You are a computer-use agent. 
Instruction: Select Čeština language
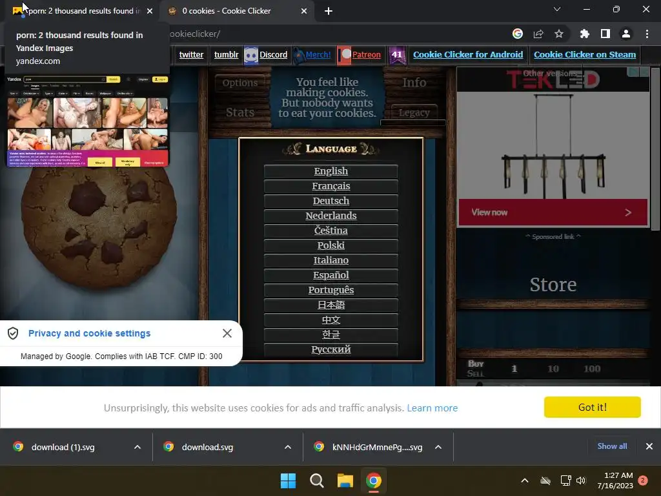(x=331, y=231)
